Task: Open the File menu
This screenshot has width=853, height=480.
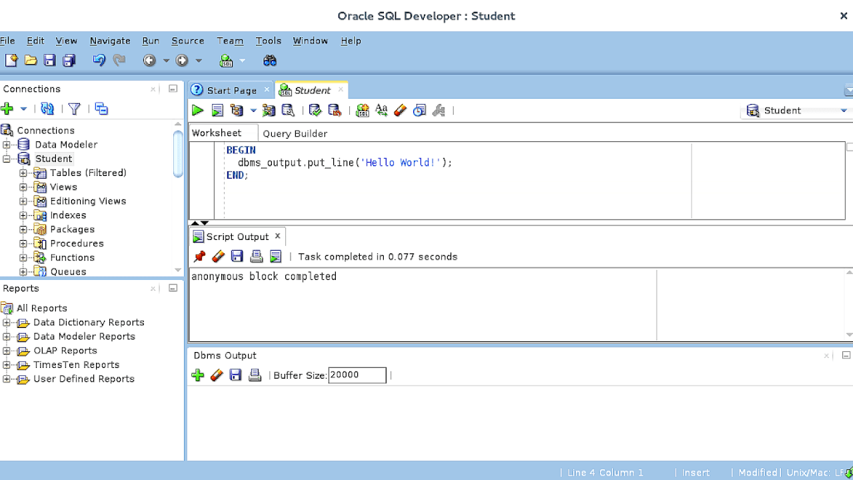Action: point(7,41)
